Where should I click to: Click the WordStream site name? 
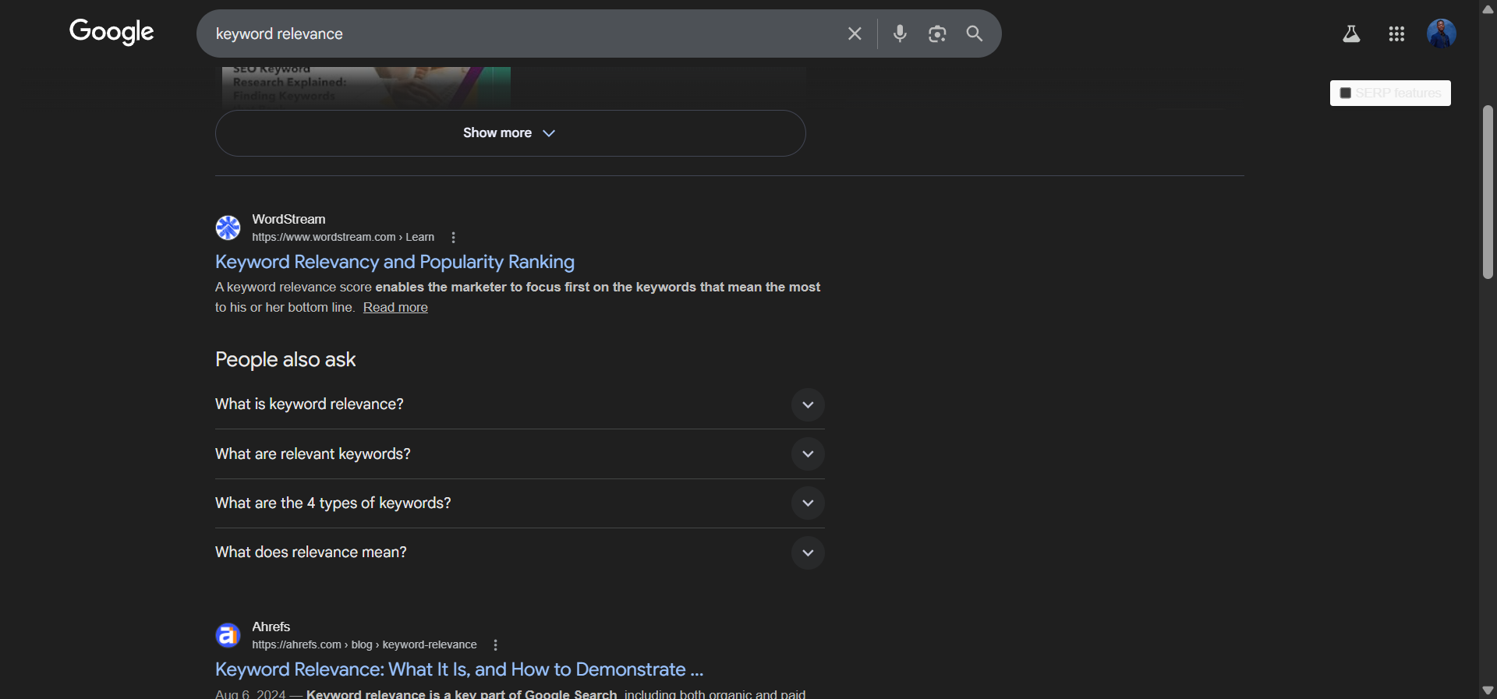(x=288, y=220)
